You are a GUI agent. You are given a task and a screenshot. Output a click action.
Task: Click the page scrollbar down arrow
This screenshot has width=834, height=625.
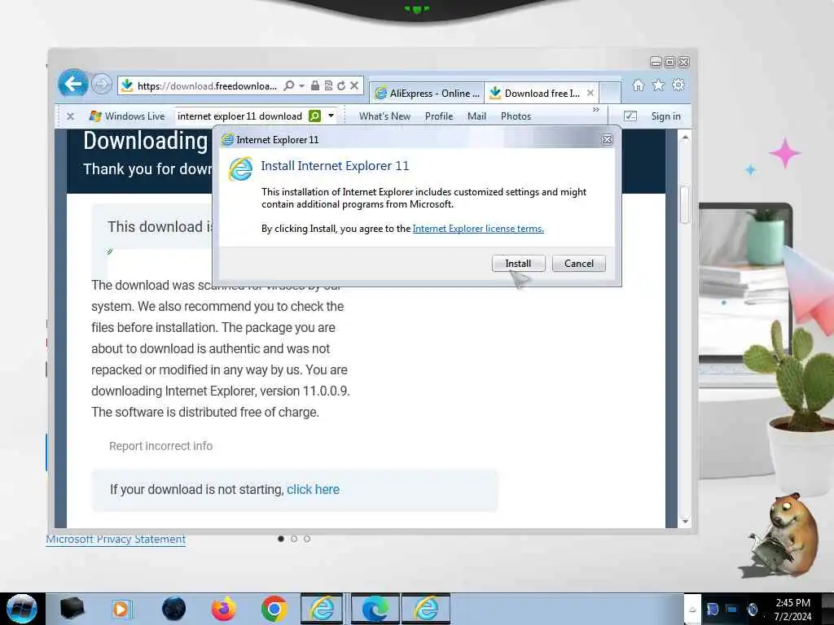point(685,522)
